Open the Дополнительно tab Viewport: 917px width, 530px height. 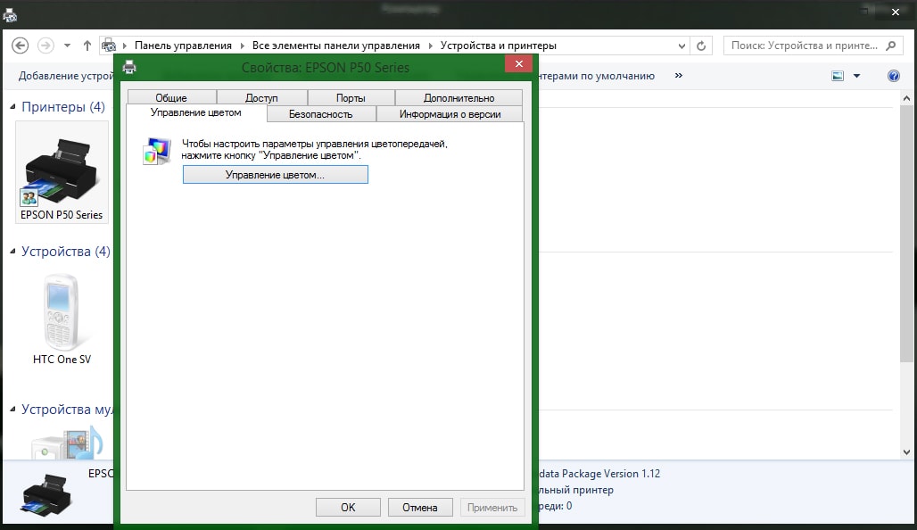(x=459, y=97)
